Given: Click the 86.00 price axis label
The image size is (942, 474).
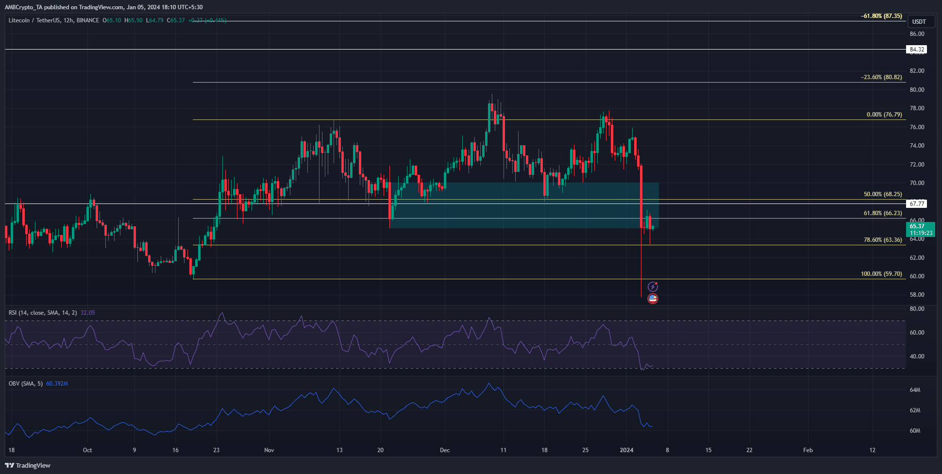Looking at the screenshot, I should click(917, 34).
